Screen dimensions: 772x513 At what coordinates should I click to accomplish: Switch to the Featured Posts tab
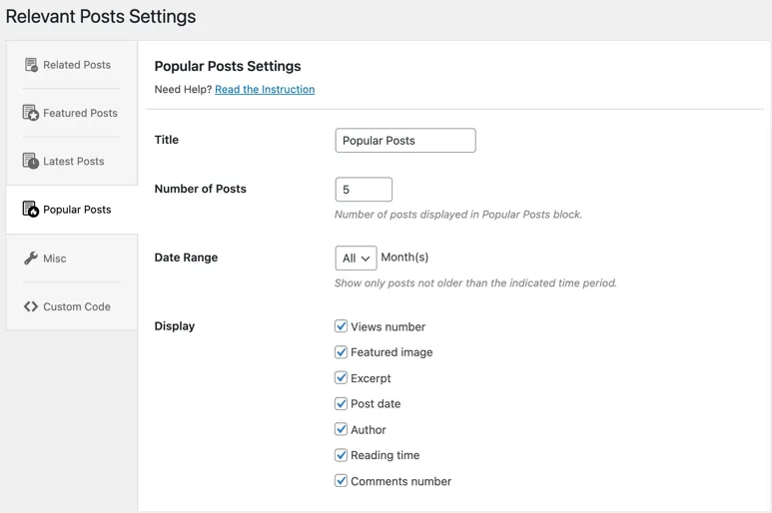tap(80, 113)
